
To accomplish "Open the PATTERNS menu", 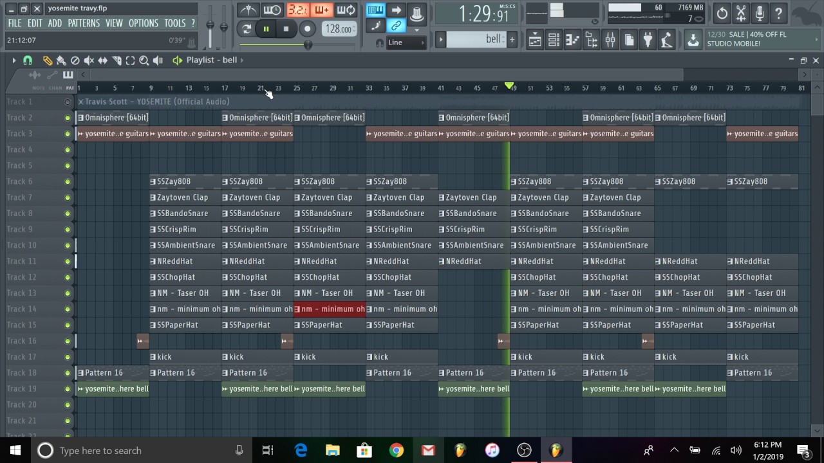I will [x=84, y=23].
